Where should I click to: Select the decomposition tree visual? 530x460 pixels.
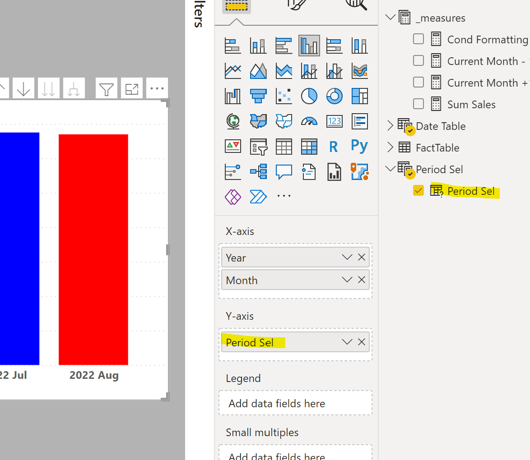tap(258, 171)
